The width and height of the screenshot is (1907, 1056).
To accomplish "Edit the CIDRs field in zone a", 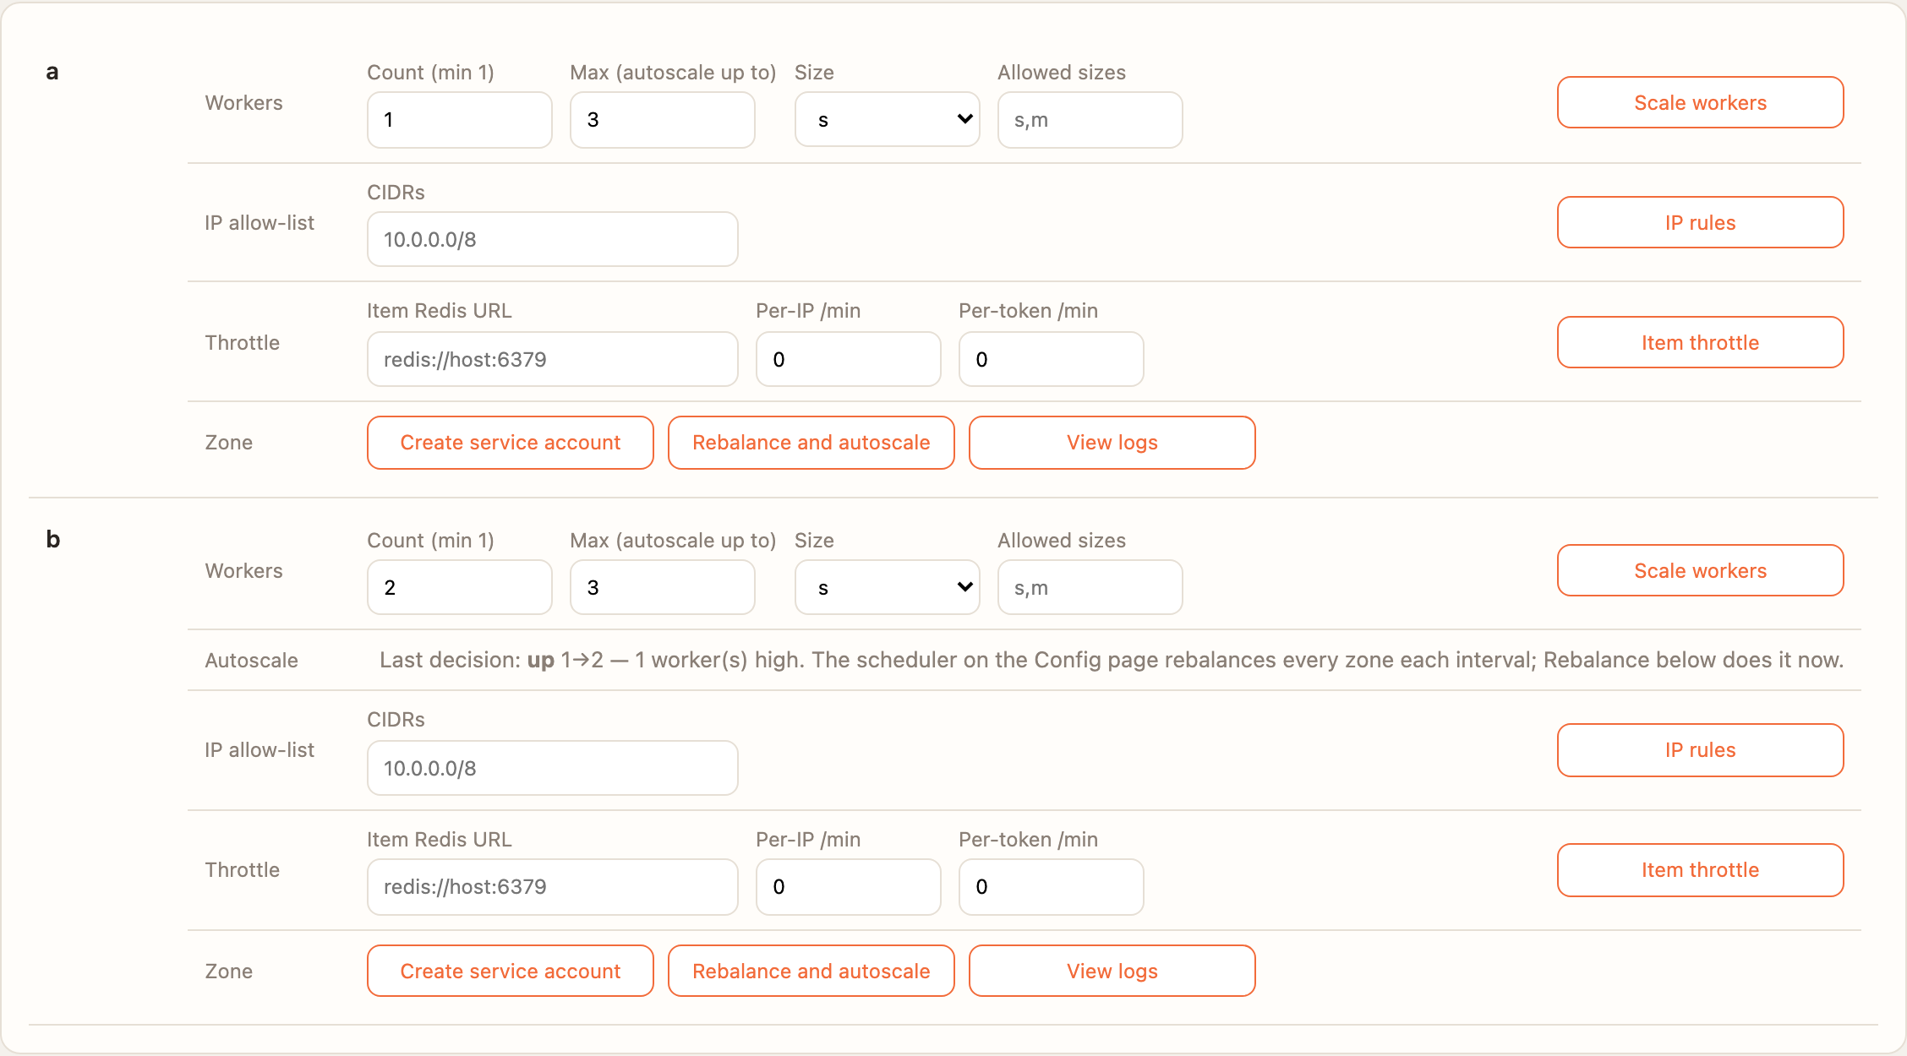I will click(553, 239).
